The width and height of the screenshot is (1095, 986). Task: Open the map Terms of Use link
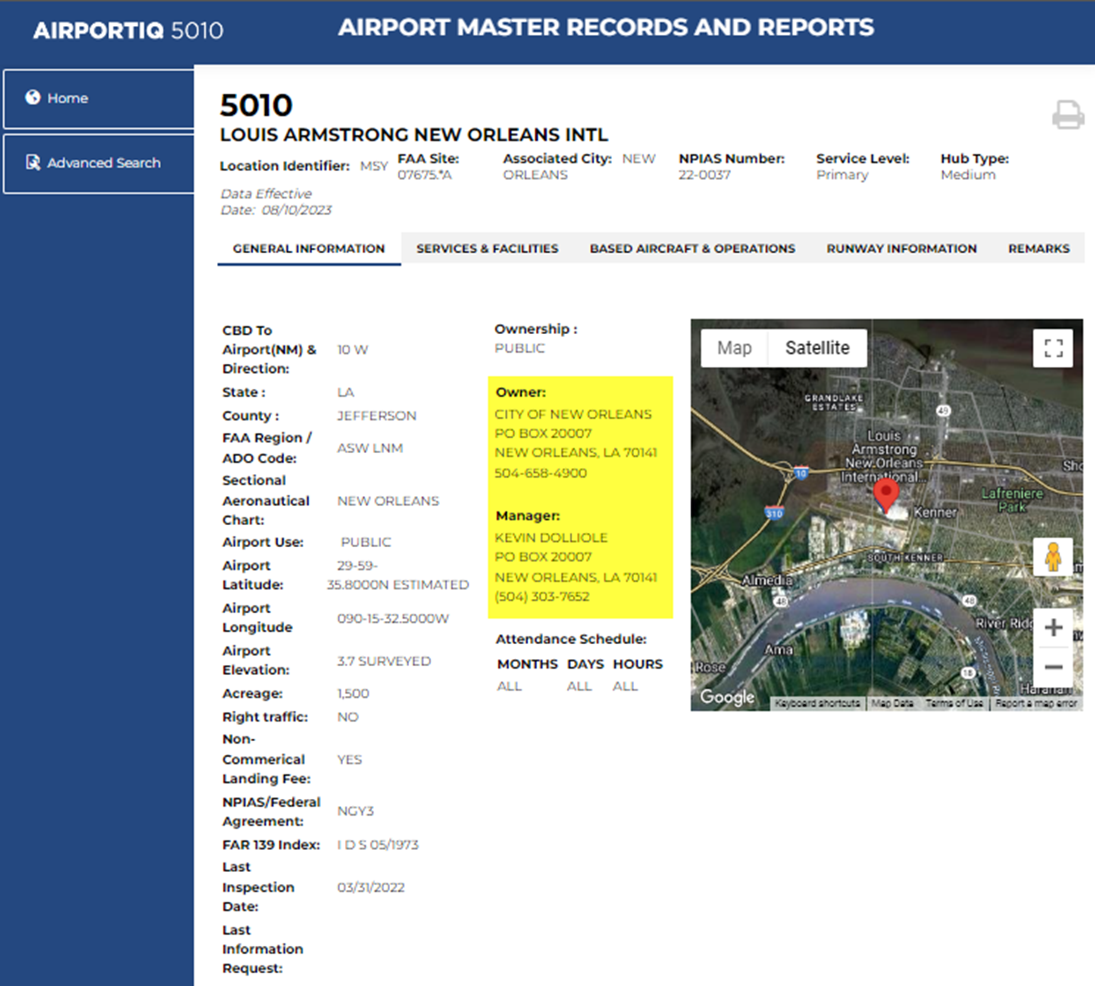coord(954,703)
